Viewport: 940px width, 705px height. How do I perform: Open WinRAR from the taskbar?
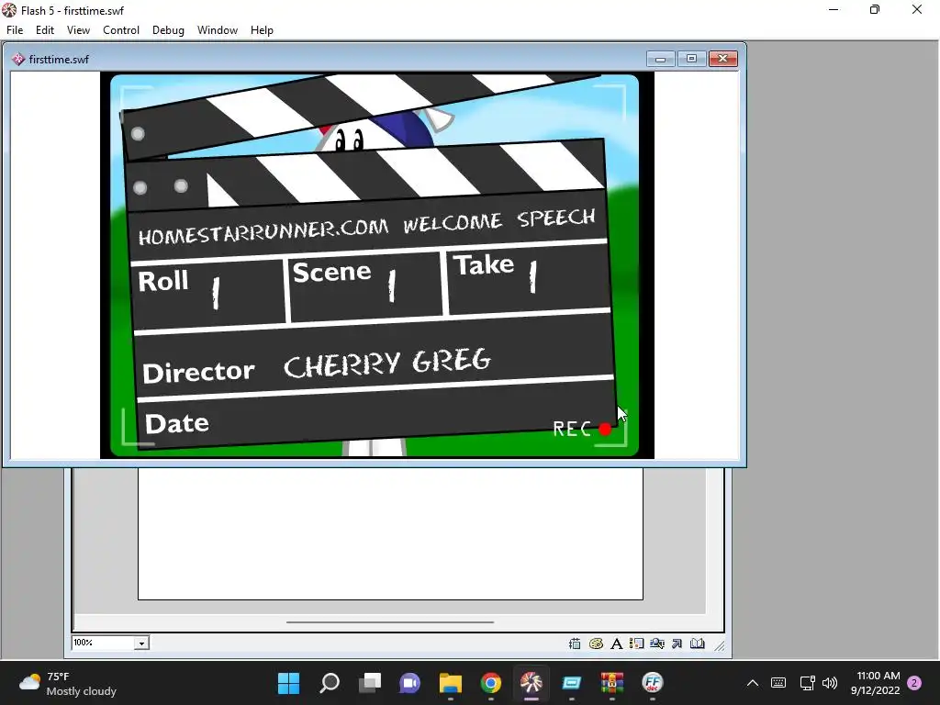[612, 683]
